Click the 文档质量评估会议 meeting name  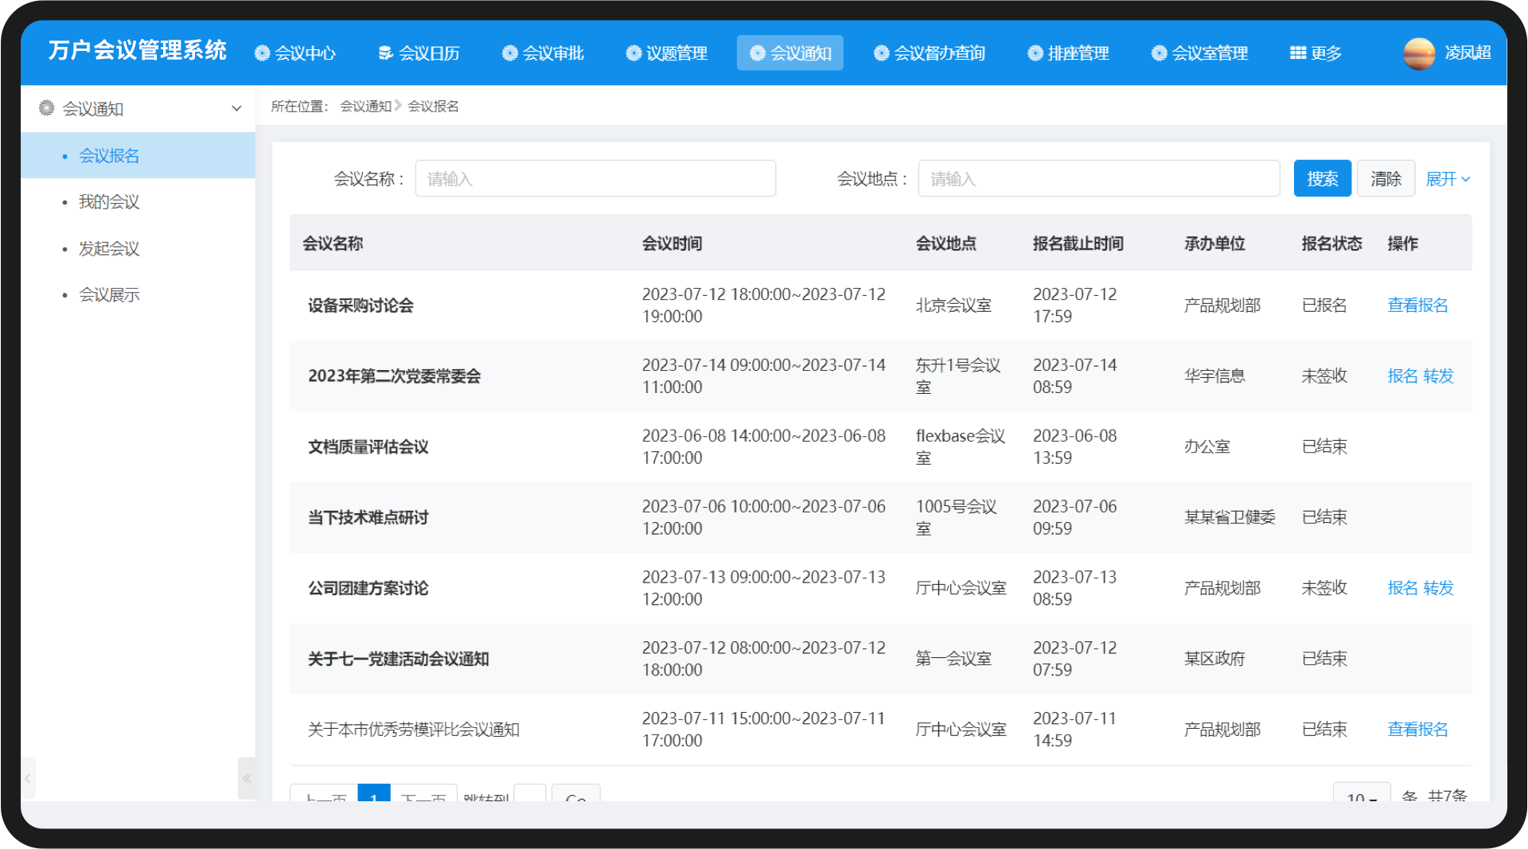coord(368,447)
